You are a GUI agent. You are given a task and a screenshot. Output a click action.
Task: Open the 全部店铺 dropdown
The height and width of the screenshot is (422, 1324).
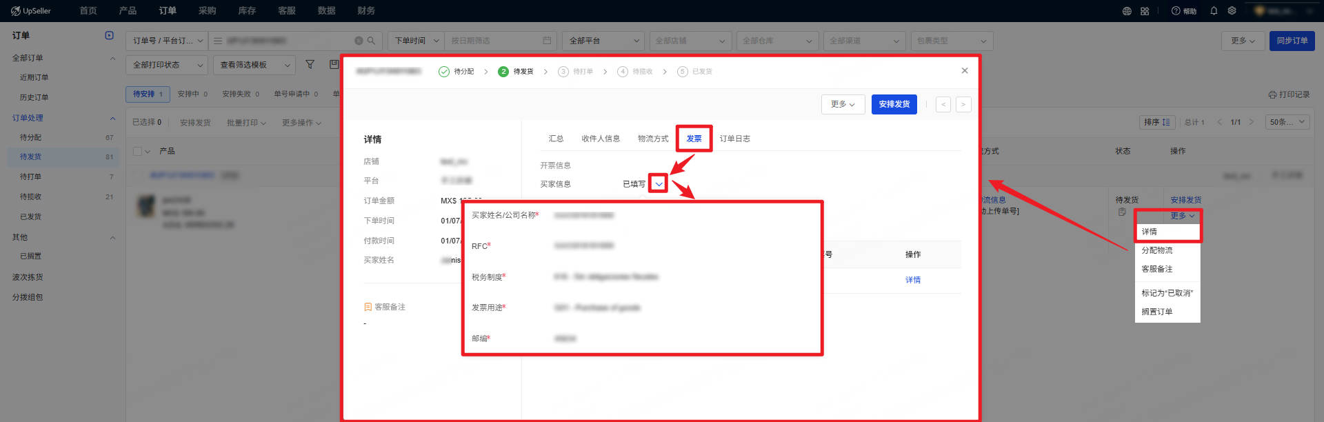(690, 41)
